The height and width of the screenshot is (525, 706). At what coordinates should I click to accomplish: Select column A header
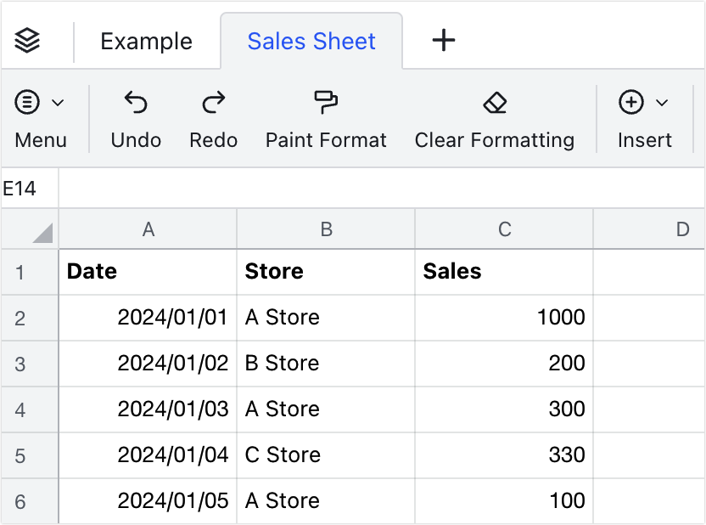148,229
